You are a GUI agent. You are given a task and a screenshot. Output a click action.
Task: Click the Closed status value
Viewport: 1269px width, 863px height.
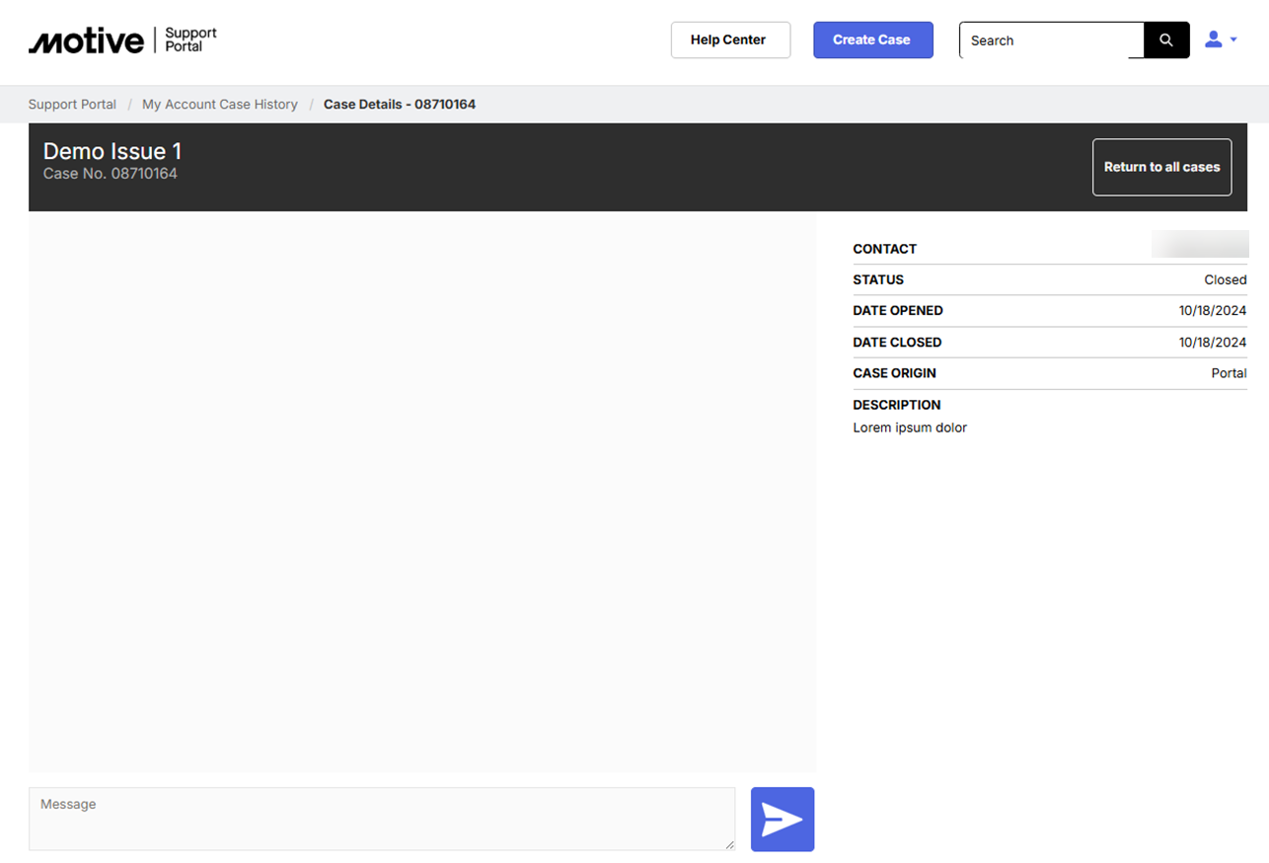[x=1225, y=280]
